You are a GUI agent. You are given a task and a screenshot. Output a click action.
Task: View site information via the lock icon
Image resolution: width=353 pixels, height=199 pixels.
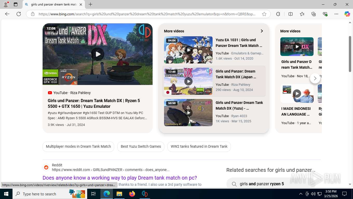(33, 14)
